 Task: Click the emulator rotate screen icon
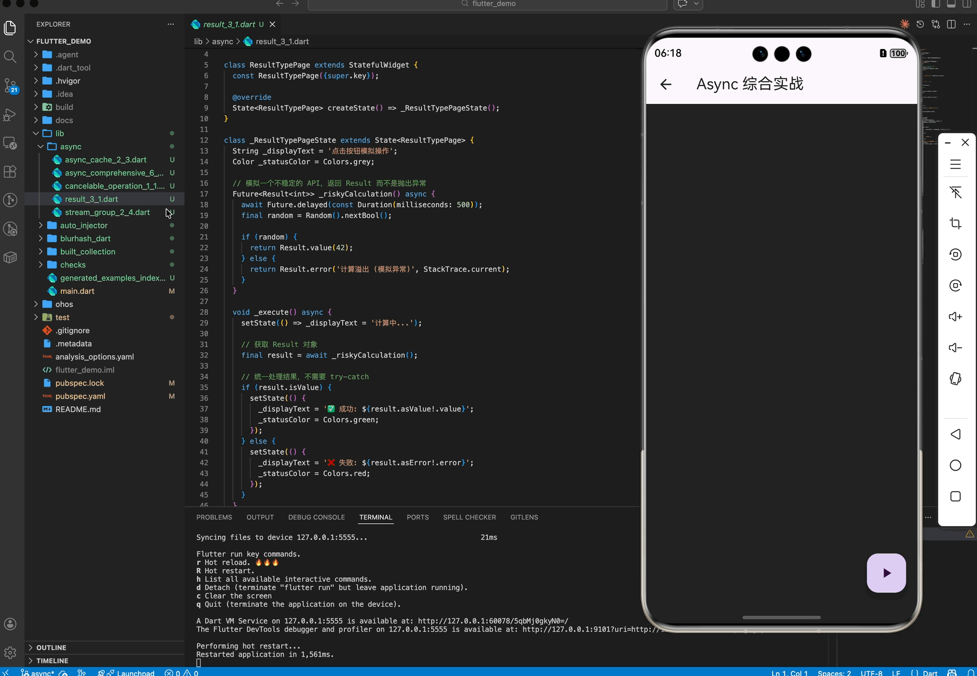point(956,379)
